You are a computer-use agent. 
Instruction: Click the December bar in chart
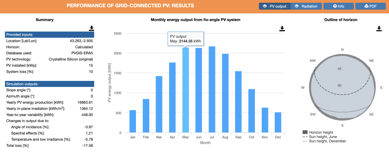point(278,123)
